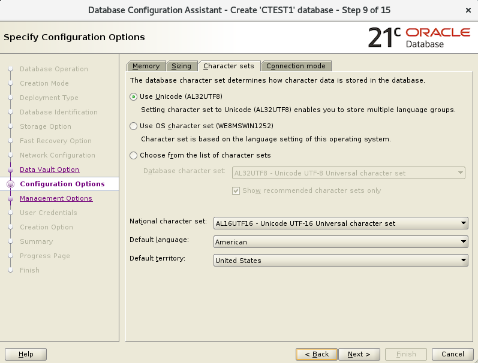Open the Connection mode tab
478x363 pixels.
(296, 66)
